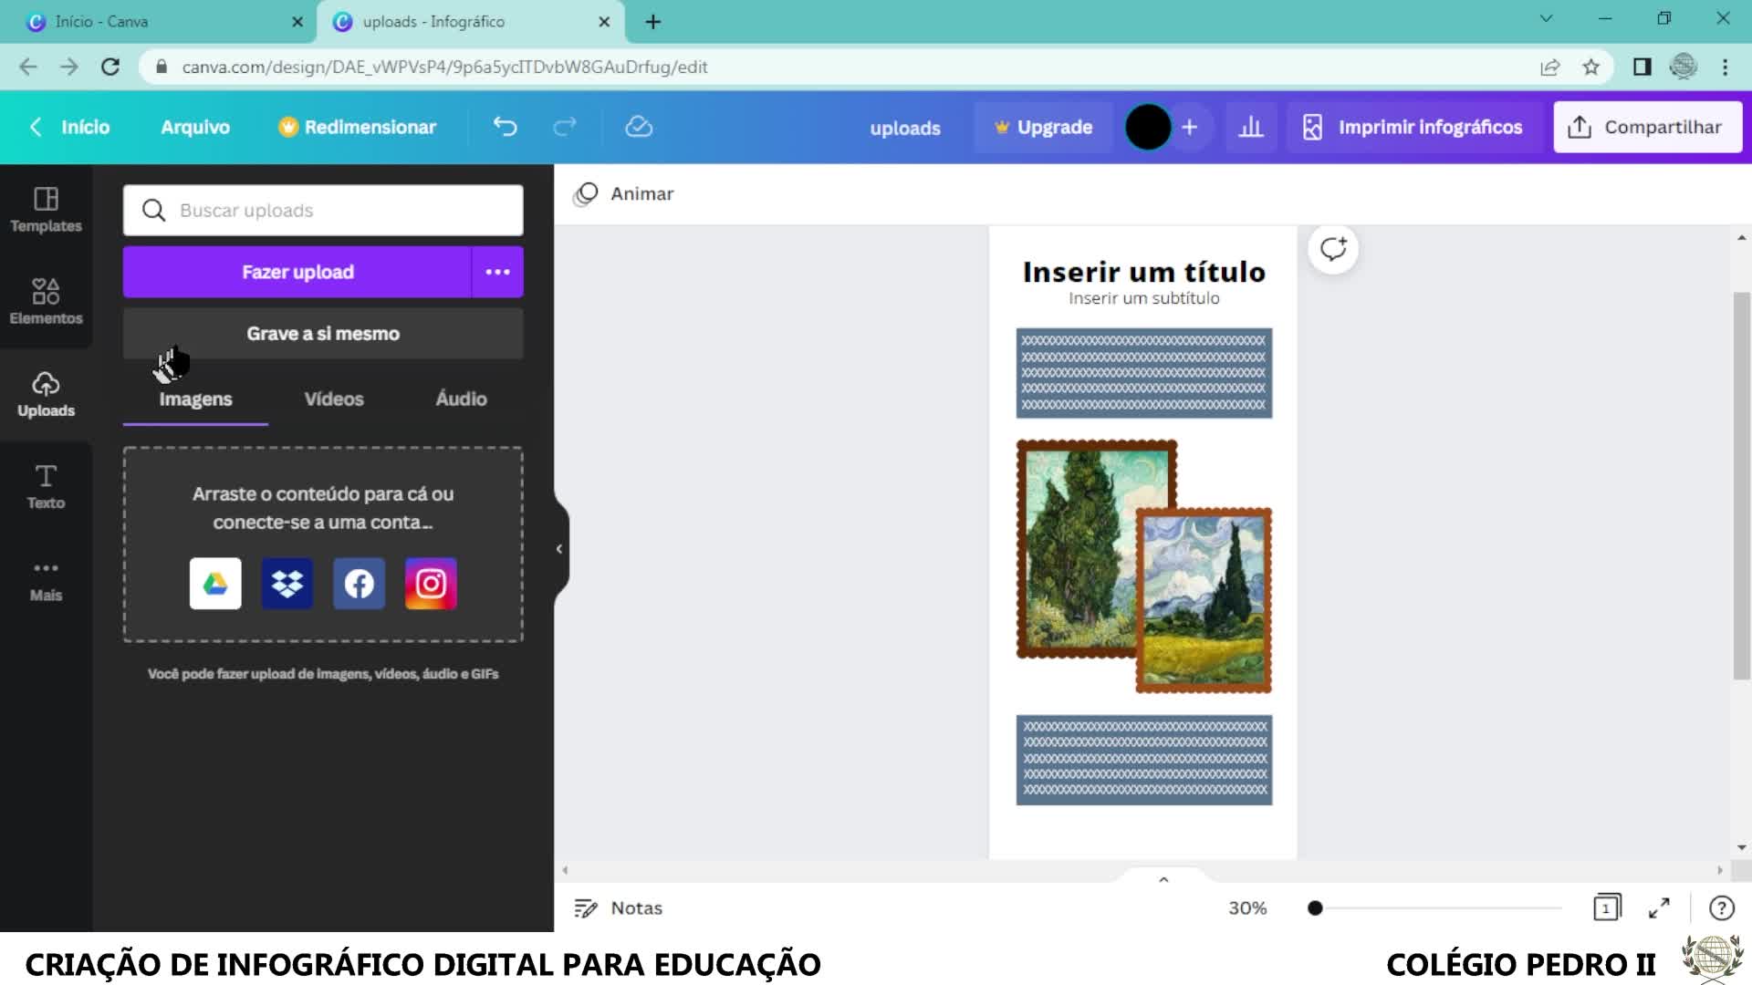Switch to the Áudio tab

click(461, 399)
